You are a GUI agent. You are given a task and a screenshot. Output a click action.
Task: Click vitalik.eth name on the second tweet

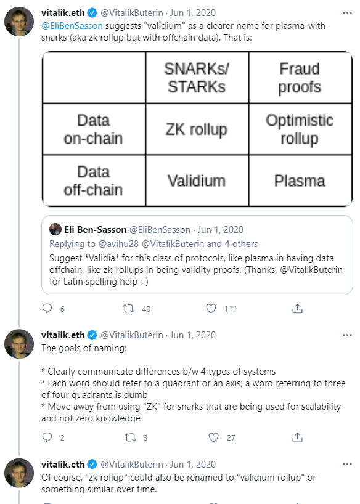tap(63, 335)
